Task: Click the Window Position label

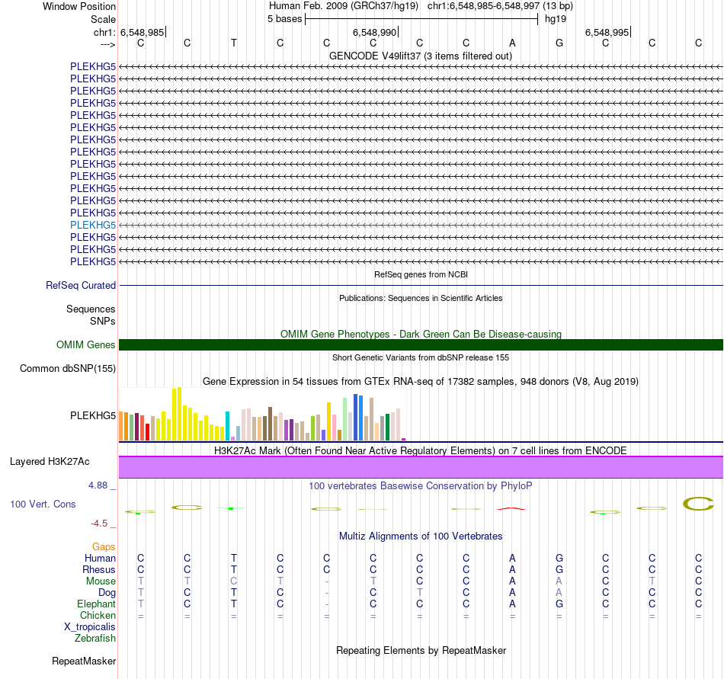Action: click(x=79, y=6)
